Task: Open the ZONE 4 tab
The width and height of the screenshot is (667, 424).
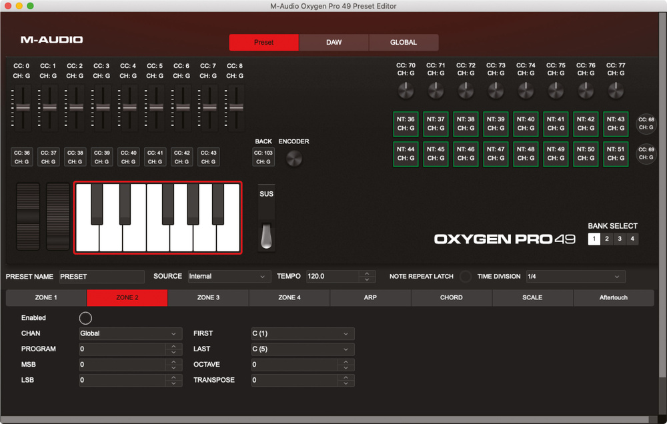Action: [x=289, y=298]
